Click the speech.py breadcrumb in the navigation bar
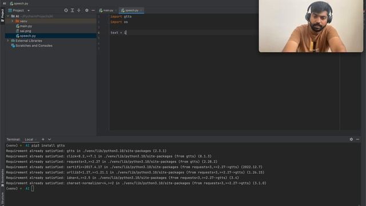The width and height of the screenshot is (366, 206). [19, 3]
